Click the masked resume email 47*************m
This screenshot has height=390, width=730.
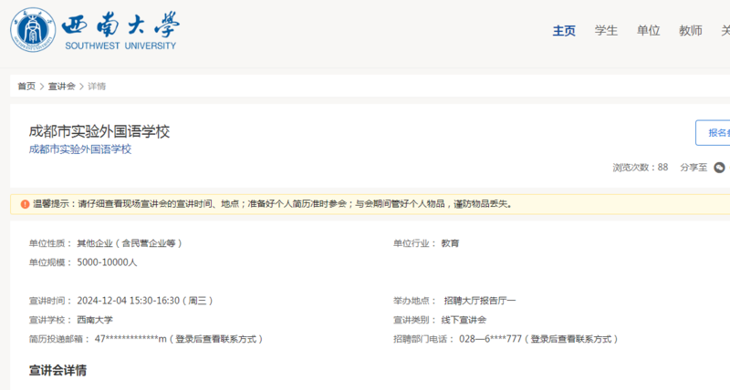click(x=130, y=339)
